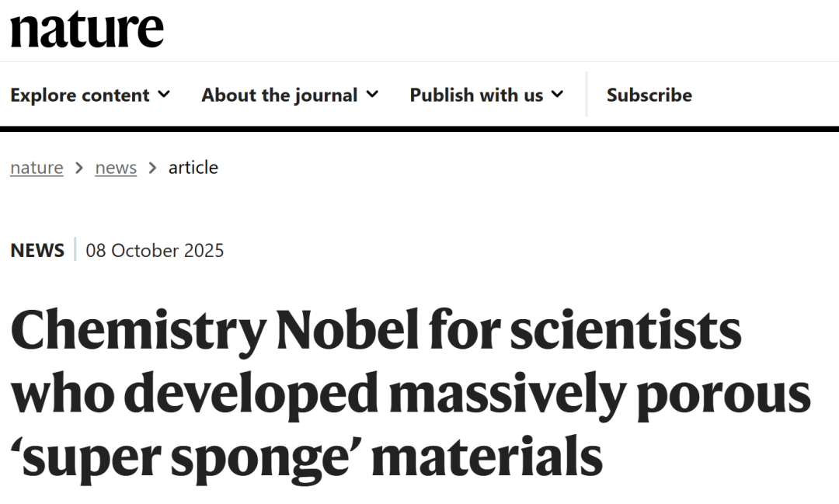Image resolution: width=839 pixels, height=504 pixels.
Task: Click the 08 October 2025 date
Action: pyautogui.click(x=155, y=251)
